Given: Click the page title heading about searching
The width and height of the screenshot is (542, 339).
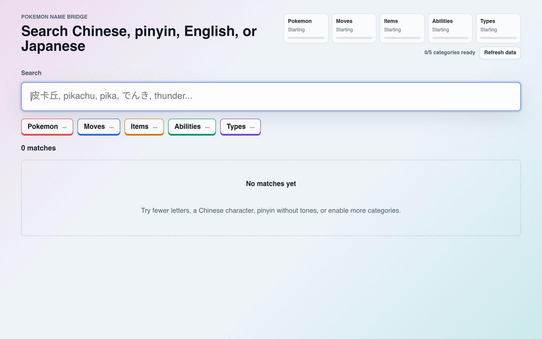Looking at the screenshot, I should pos(139,38).
